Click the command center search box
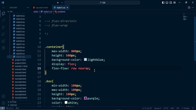Screen dimensions: 196x110 (102, 2)
